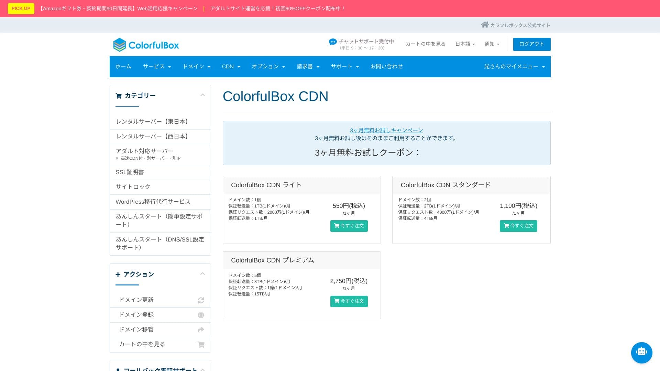Click the domain renewal refresh icon

[x=201, y=301]
